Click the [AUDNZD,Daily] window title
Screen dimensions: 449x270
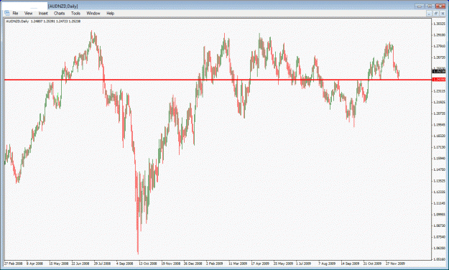pyautogui.click(x=63, y=6)
